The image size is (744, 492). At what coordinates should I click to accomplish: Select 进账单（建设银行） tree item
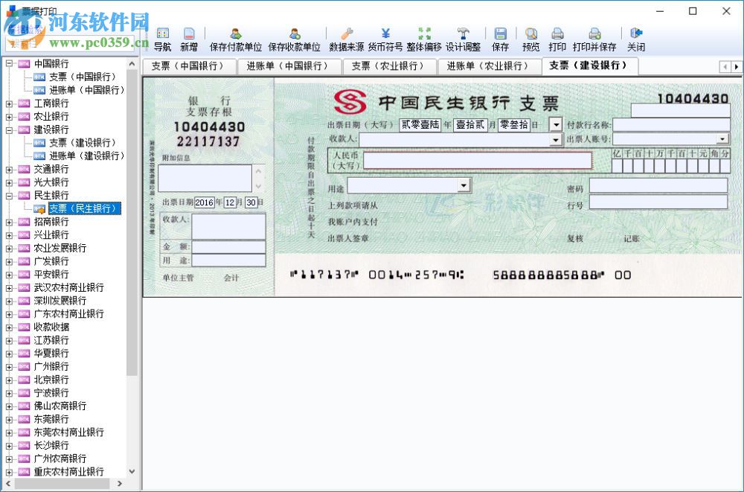click(86, 156)
